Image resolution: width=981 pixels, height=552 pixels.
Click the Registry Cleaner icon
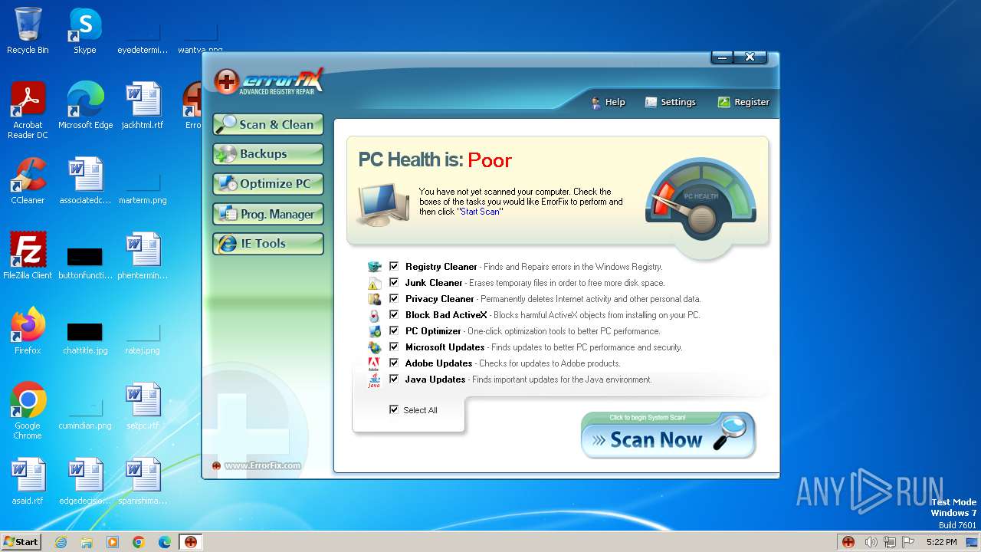374,267
